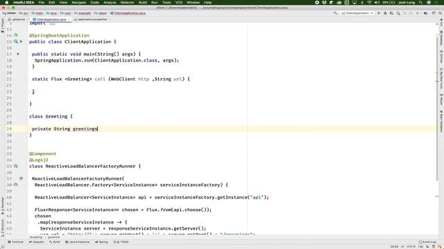Collapse the lambda fold on line 44

coord(28,222)
